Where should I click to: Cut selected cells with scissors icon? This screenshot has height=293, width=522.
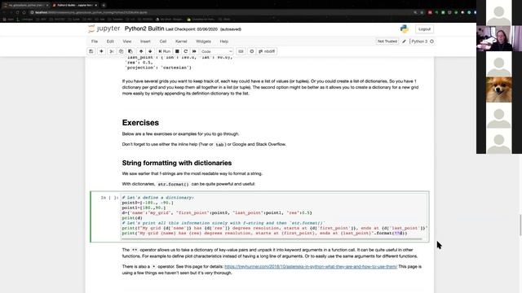click(x=112, y=51)
